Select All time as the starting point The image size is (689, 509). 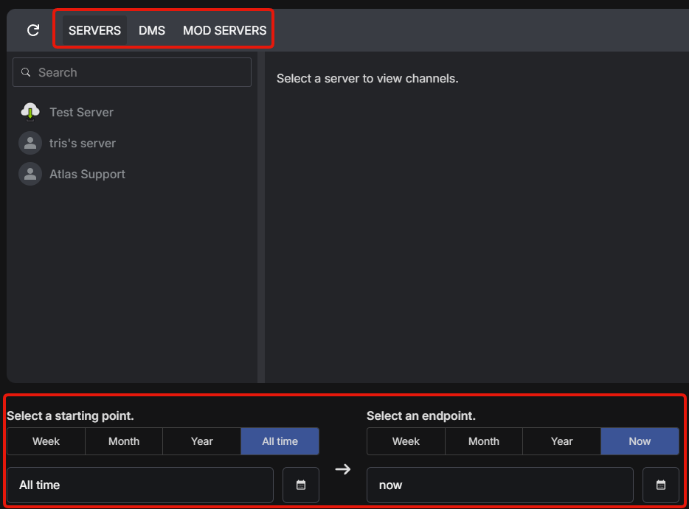point(280,441)
